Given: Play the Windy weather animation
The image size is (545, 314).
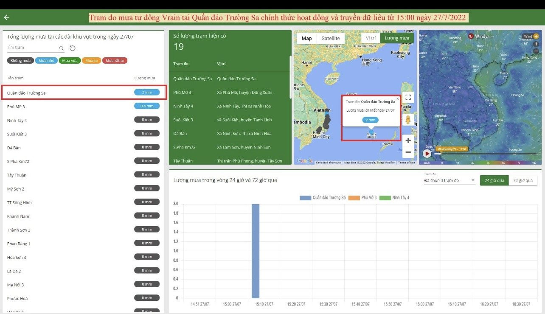Looking at the screenshot, I should 427,153.
